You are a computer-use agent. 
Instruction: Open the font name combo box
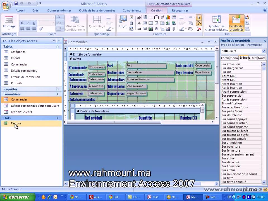point(37,17)
